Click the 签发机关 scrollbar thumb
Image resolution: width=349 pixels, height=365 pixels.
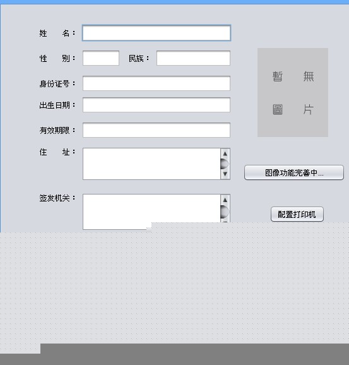click(x=225, y=212)
